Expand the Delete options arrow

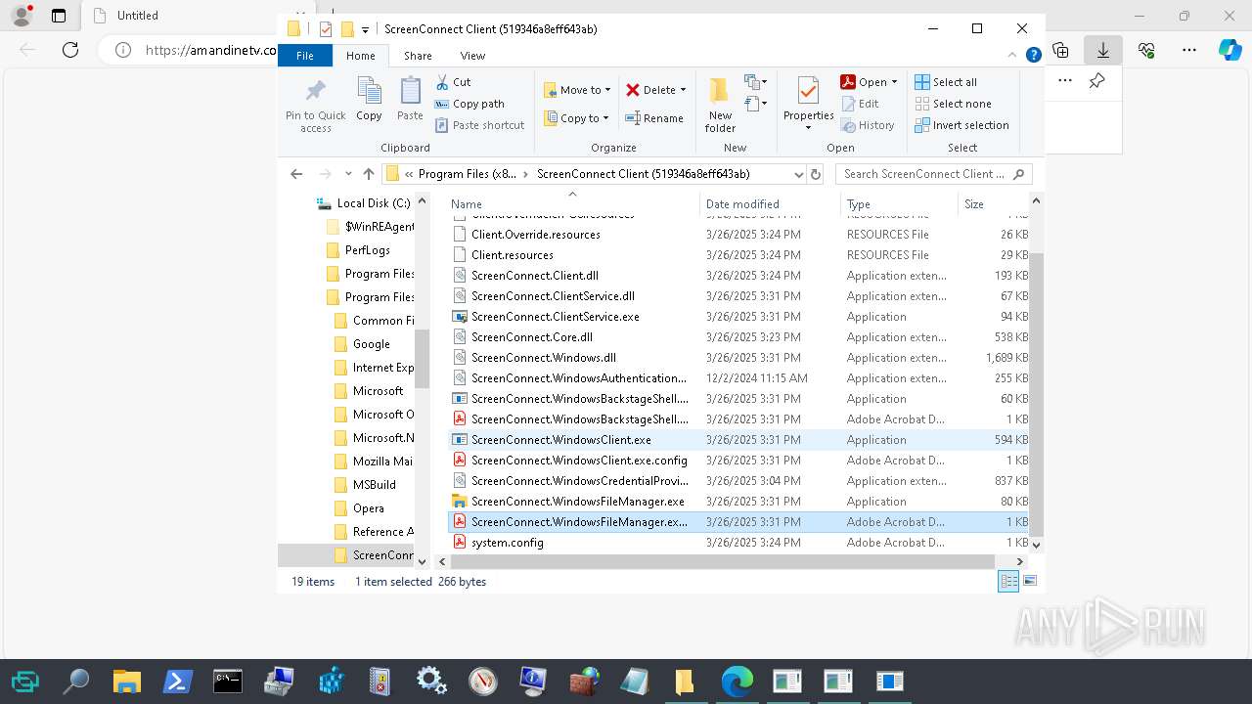(683, 90)
